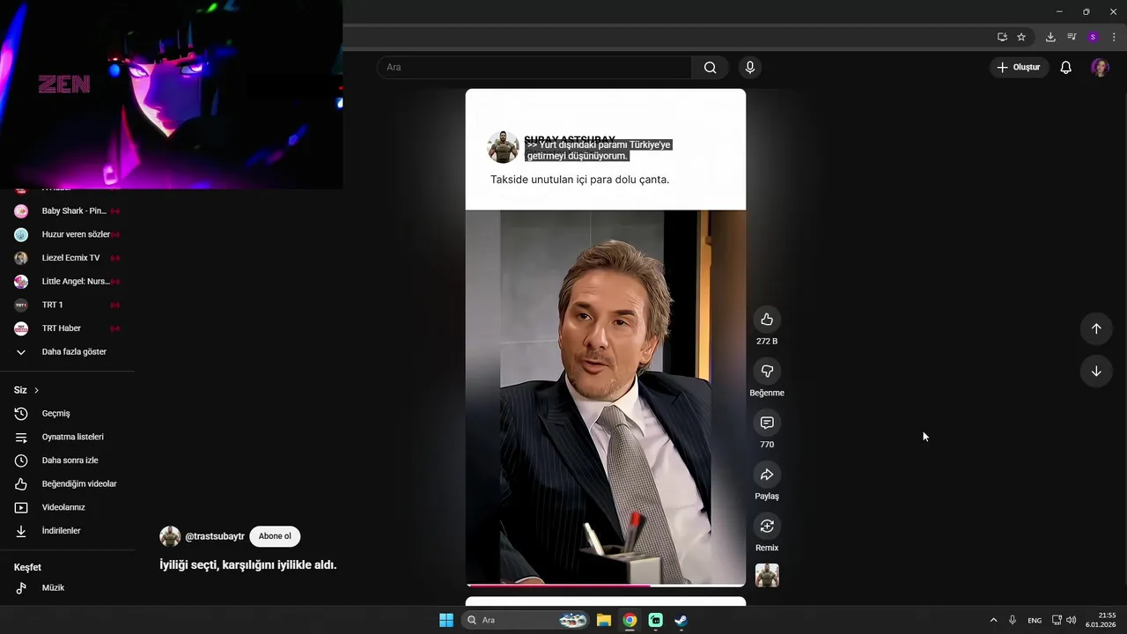The width and height of the screenshot is (1127, 634).
Task: Like the Short with 272 B likes
Action: pyautogui.click(x=767, y=320)
